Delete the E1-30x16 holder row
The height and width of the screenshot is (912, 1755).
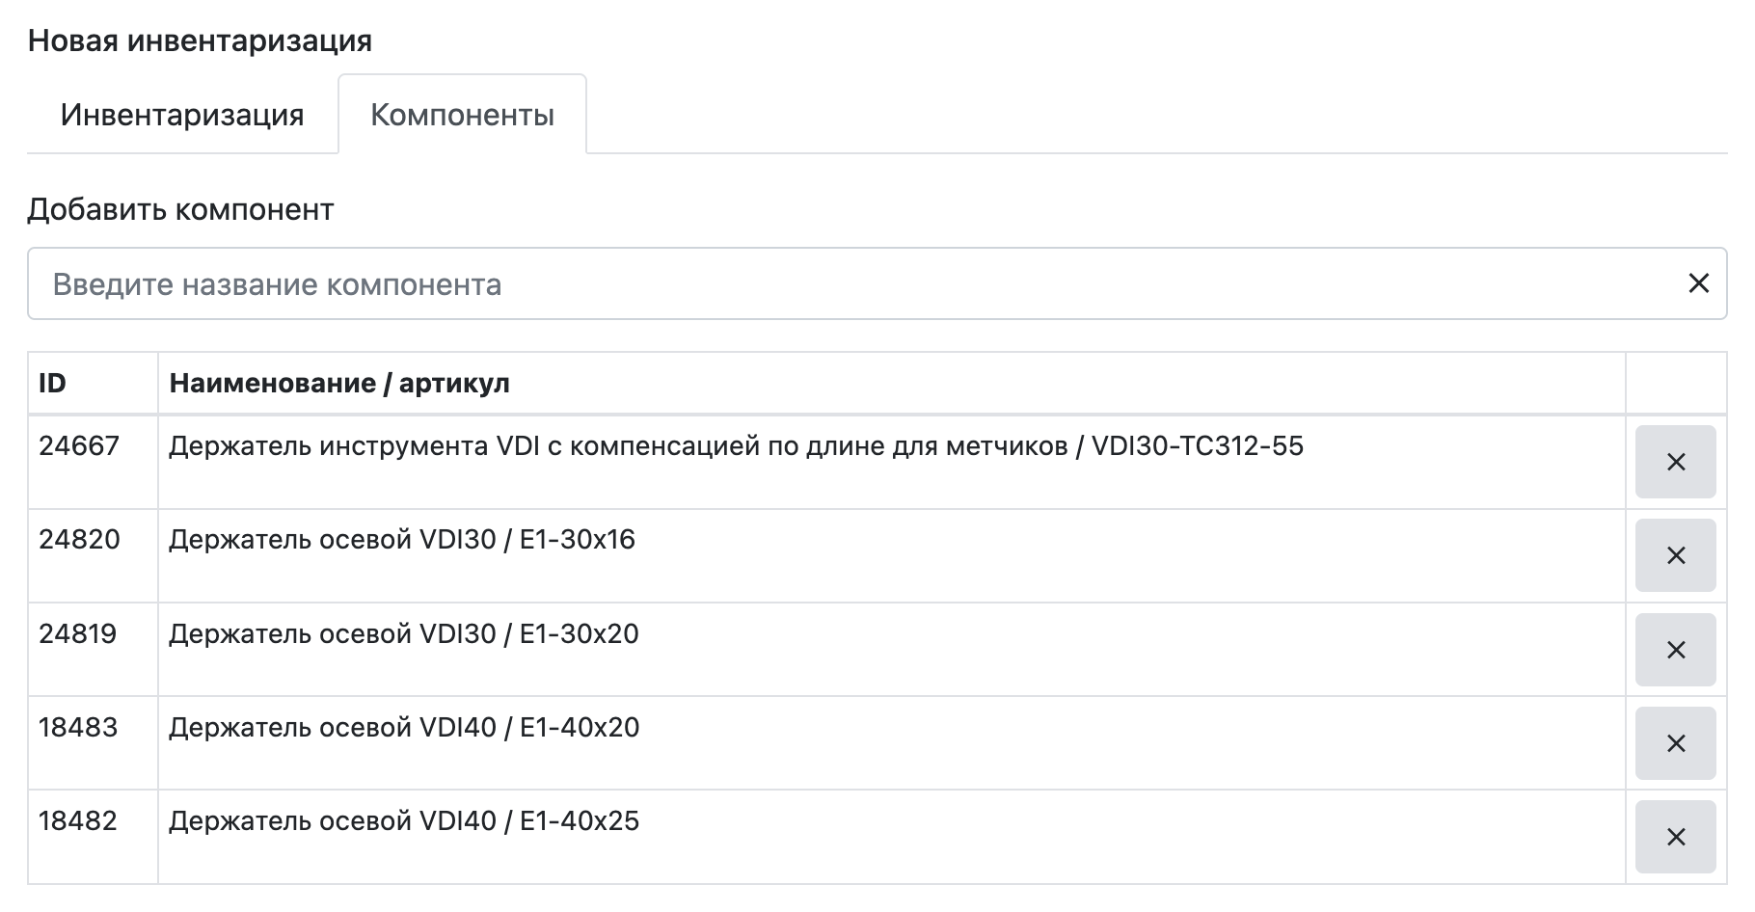(x=1675, y=555)
